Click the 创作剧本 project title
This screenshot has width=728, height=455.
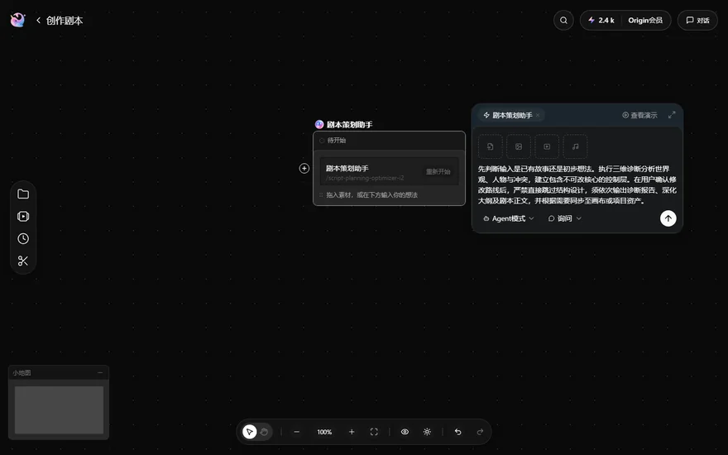(x=65, y=21)
